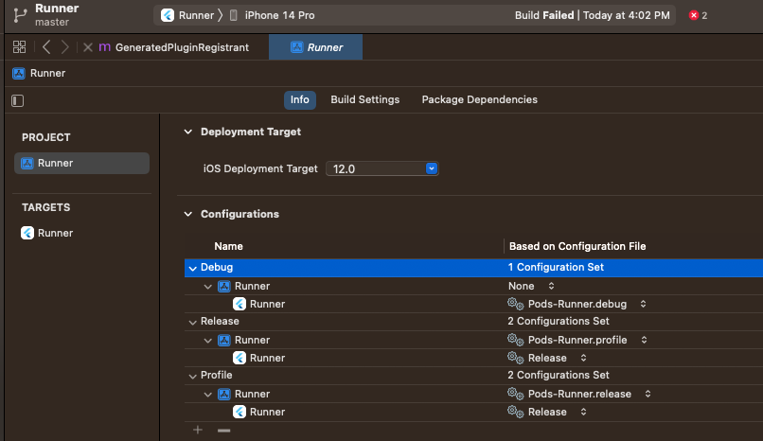Choose the iPhone 14 Pro destination
This screenshot has height=441, width=763.
280,15
